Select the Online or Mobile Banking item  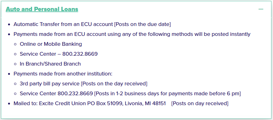(x=51, y=44)
